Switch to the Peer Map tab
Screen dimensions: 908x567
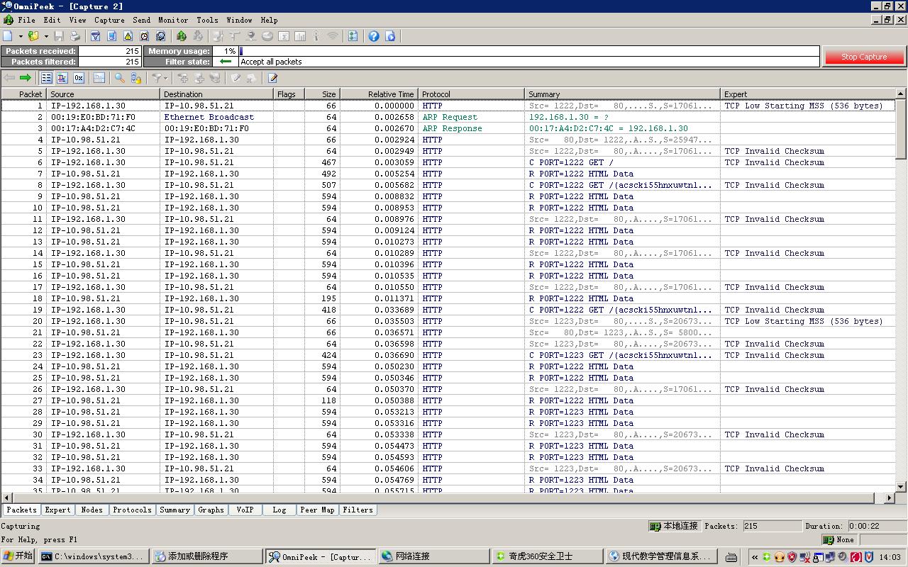[317, 510]
